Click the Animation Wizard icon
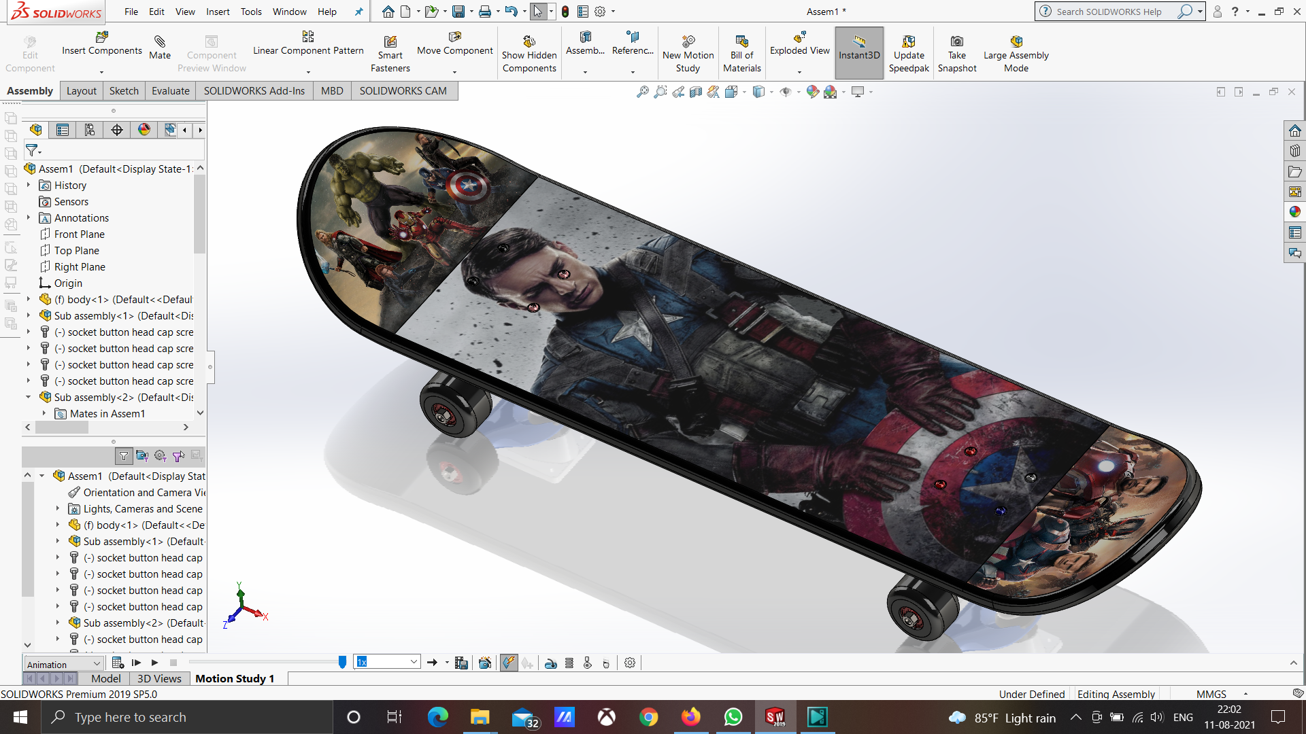Viewport: 1306px width, 734px height. (485, 663)
